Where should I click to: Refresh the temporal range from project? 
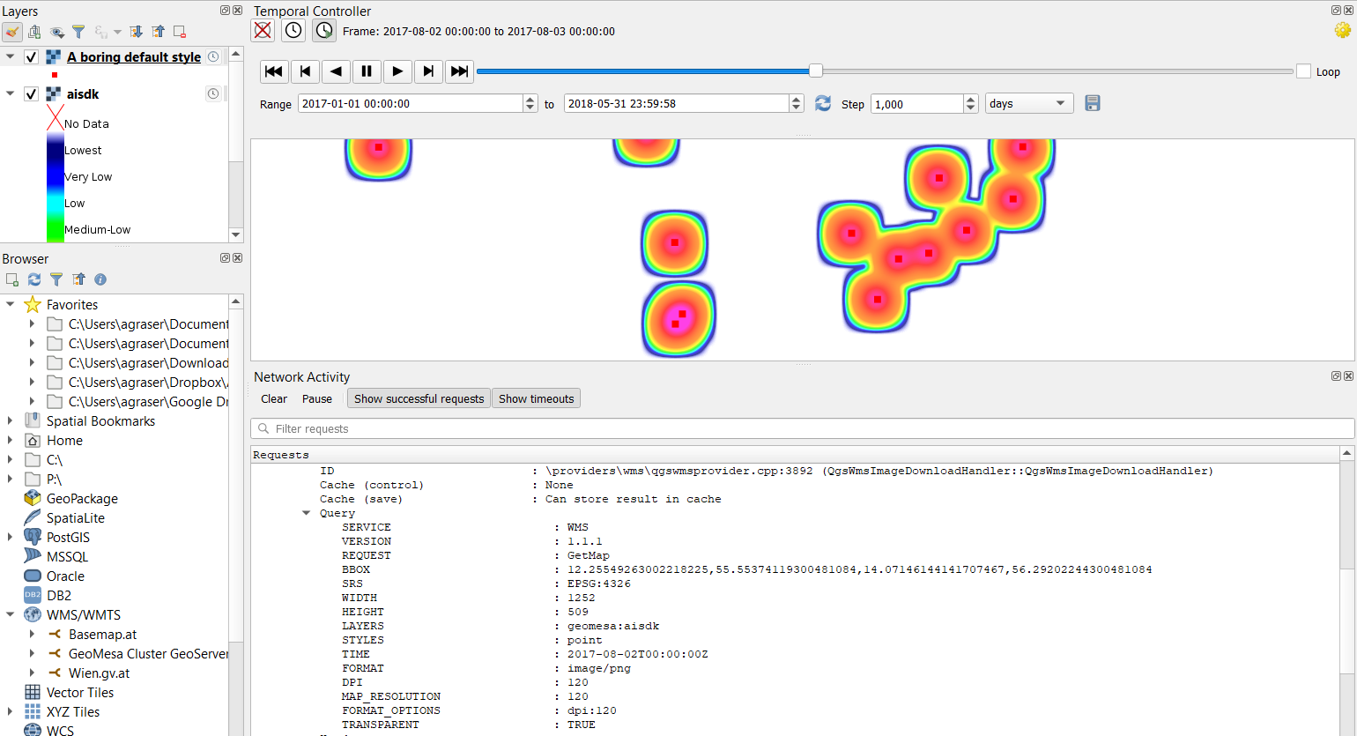(823, 103)
